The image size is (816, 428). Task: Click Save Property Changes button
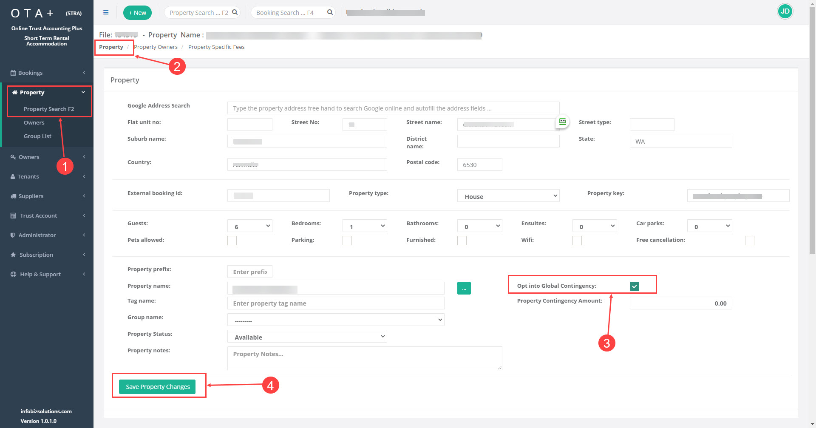pyautogui.click(x=157, y=387)
